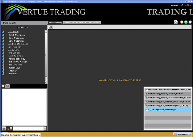Open conference settings gear near help icon
The height and width of the screenshot is (137, 193).
pos(182,22)
